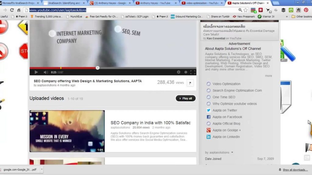Image resolution: width=312 pixels, height=175 pixels.
Task: Expand the bookmarks overflow chevron
Action: point(287,16)
